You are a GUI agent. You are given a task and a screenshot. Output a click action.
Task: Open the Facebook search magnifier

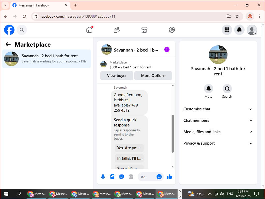tap(22, 30)
